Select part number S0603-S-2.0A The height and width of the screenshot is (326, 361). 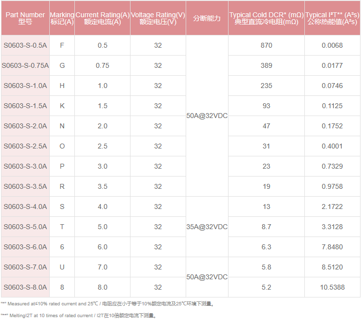pyautogui.click(x=25, y=126)
